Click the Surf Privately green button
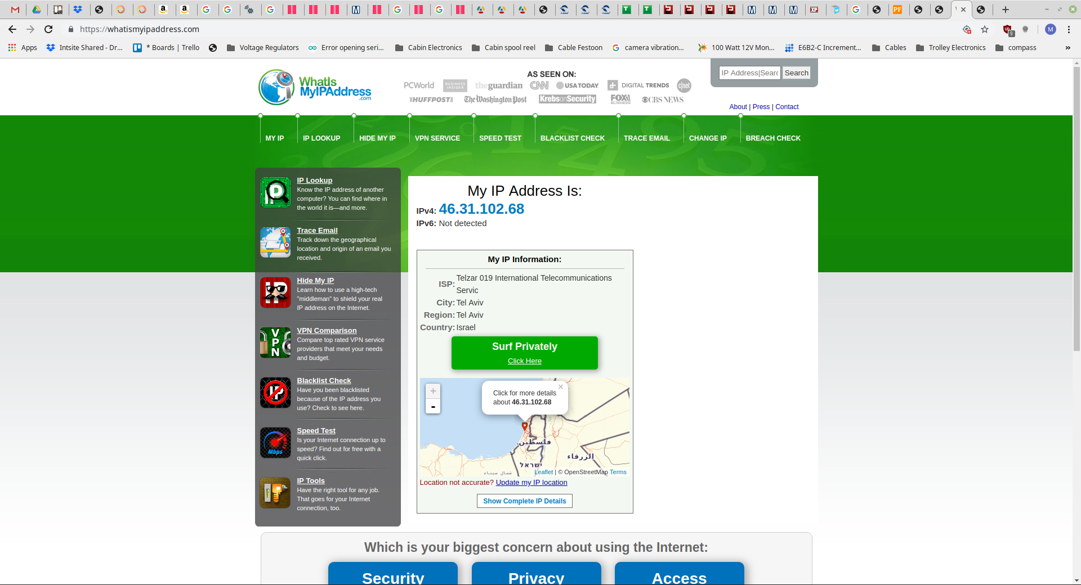This screenshot has width=1081, height=585. click(x=525, y=353)
